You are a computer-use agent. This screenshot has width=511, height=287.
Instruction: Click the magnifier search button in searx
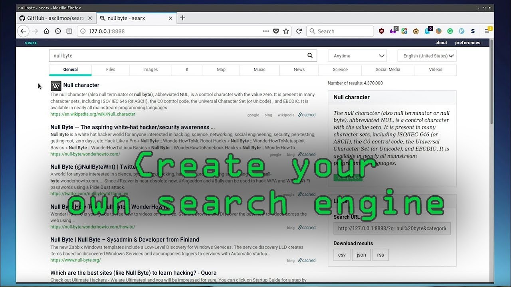click(x=310, y=56)
